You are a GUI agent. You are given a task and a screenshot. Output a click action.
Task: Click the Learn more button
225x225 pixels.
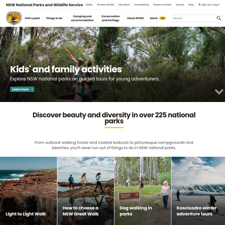22,89
